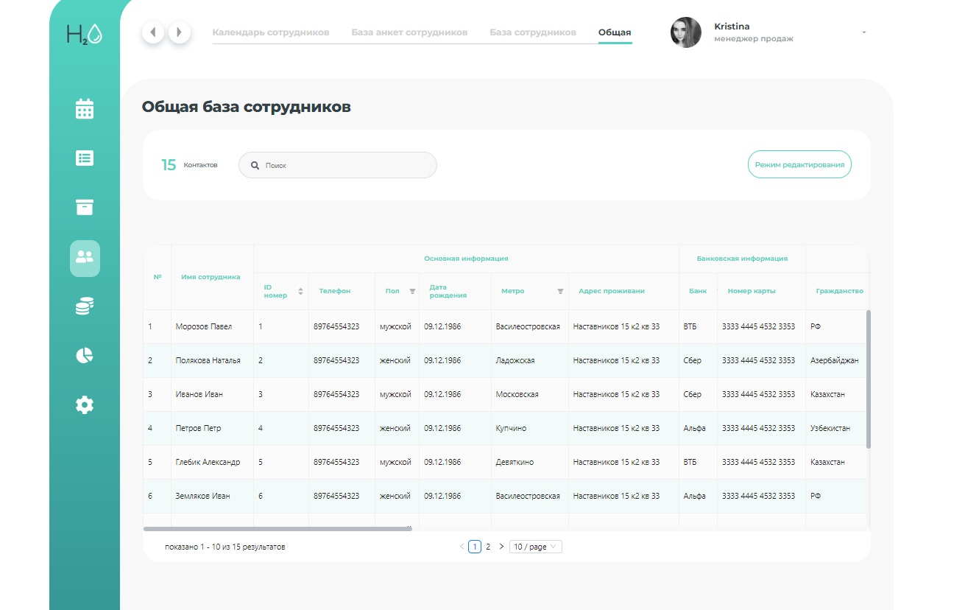Click the H2O logo
Image resolution: width=965 pixels, height=610 pixels.
pyautogui.click(x=84, y=35)
